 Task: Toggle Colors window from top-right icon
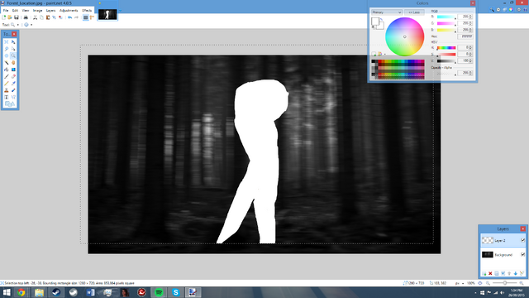click(511, 9)
